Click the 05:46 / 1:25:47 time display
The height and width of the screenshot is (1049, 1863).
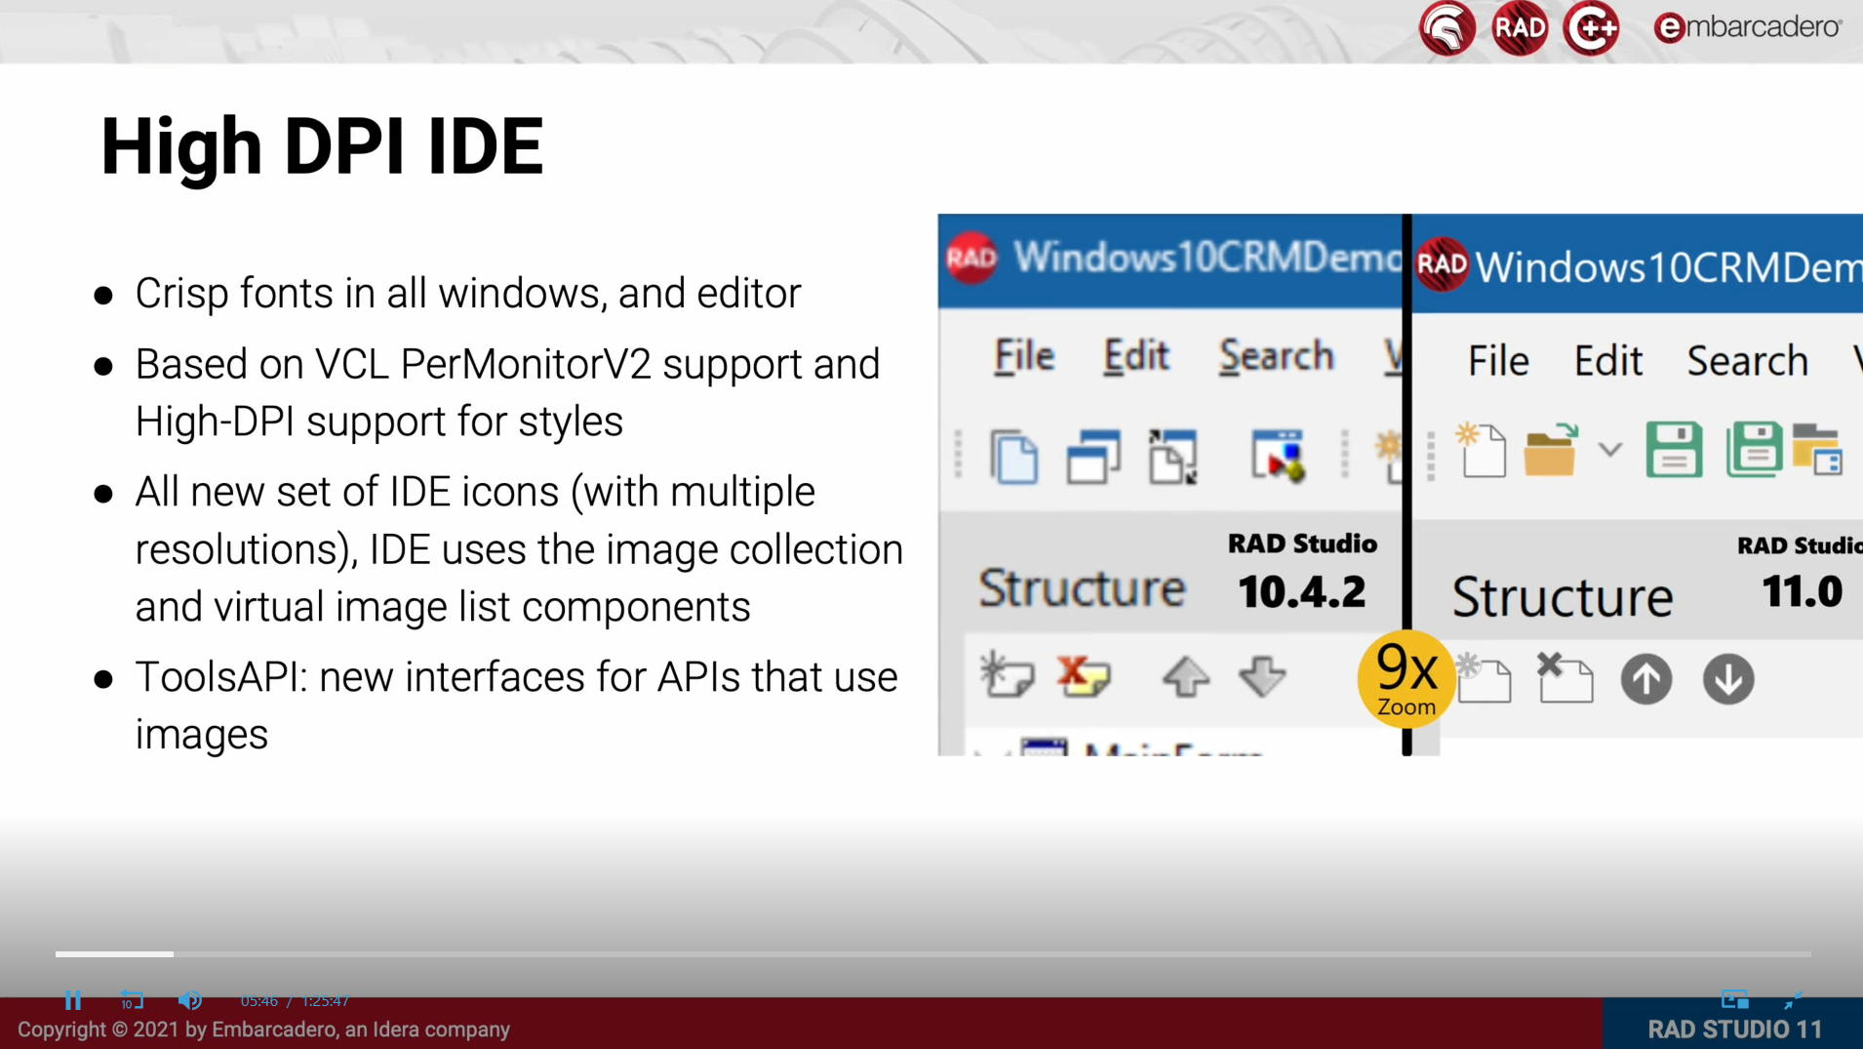coord(295,1001)
